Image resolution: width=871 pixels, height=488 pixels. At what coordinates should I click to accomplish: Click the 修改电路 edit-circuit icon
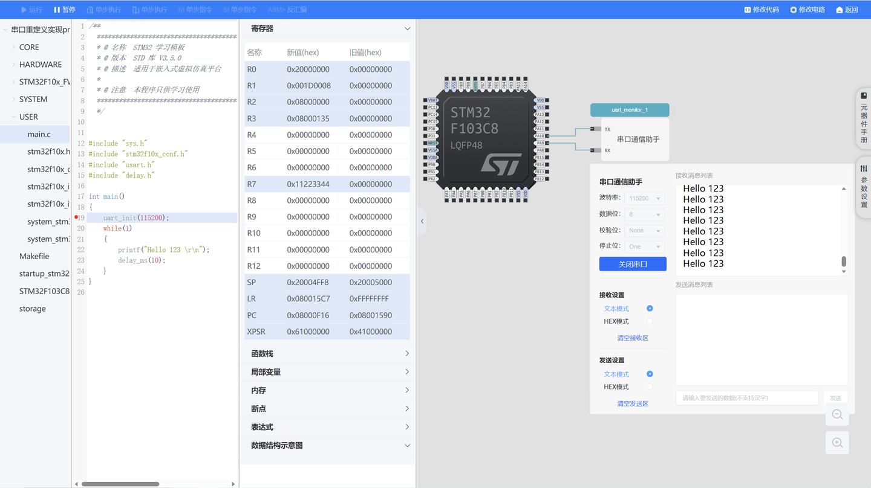pyautogui.click(x=807, y=10)
